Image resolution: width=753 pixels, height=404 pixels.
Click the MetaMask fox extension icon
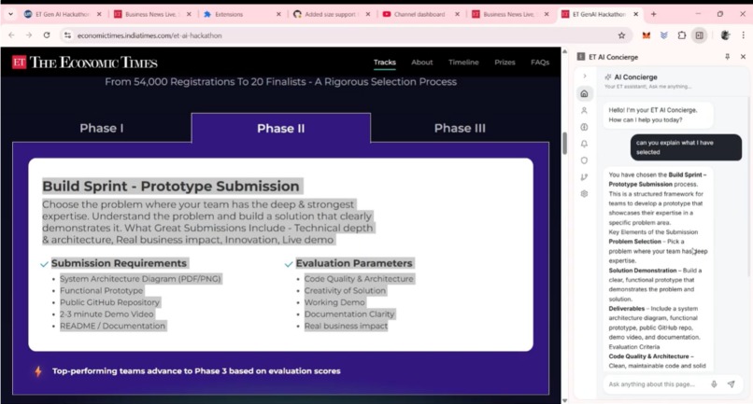pyautogui.click(x=646, y=35)
